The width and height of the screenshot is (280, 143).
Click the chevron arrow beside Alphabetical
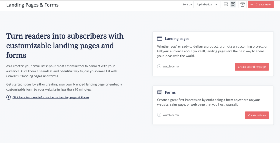(x=216, y=4)
